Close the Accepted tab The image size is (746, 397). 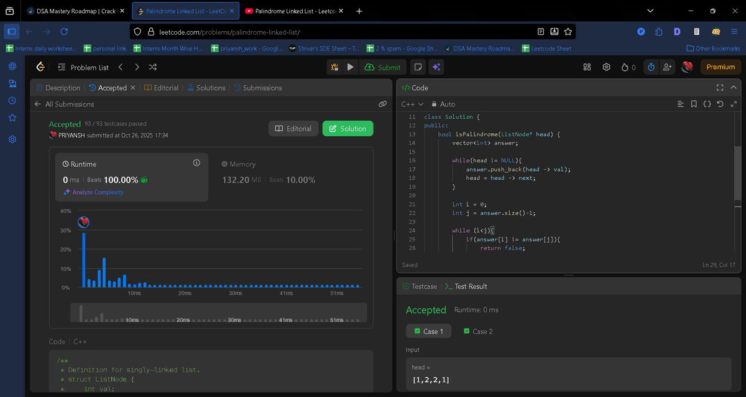coord(132,88)
